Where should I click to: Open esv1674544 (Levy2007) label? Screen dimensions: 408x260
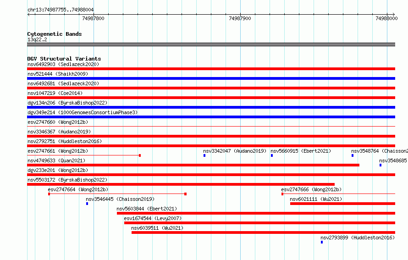153,218
